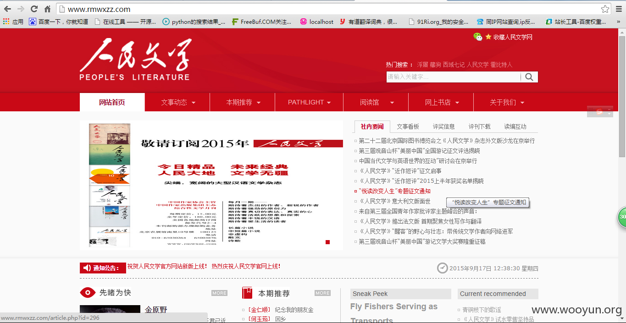Screen dimensions: 626x323
Task: Click hot search keyword 西域七记
Action: pos(454,65)
